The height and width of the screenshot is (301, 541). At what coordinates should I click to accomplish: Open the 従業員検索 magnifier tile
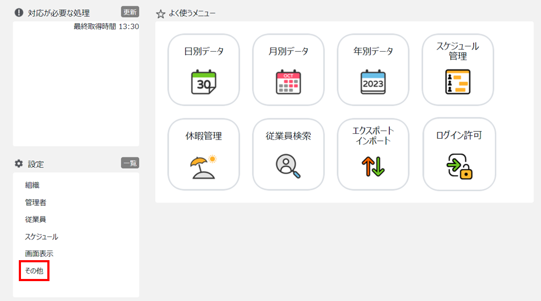(288, 154)
